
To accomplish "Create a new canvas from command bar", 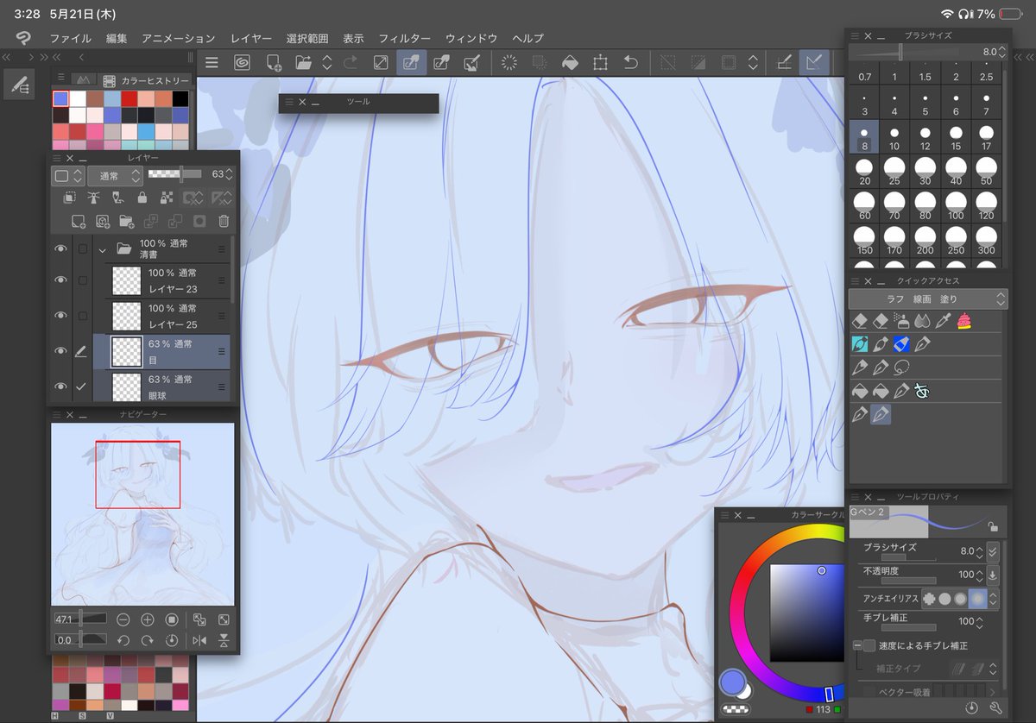I will pyautogui.click(x=273, y=62).
